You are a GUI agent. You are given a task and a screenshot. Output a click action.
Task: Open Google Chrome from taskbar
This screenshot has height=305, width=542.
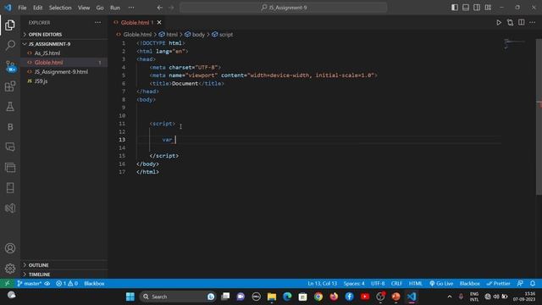click(318, 297)
